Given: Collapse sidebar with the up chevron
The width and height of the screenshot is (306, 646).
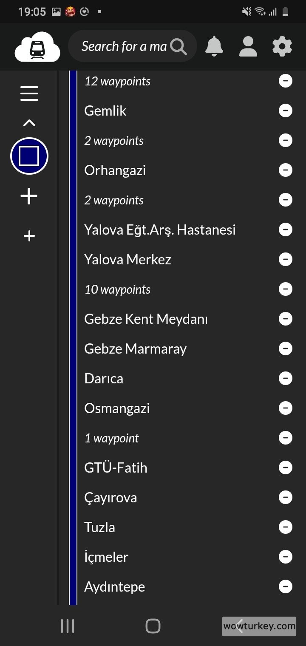Looking at the screenshot, I should 29,123.
